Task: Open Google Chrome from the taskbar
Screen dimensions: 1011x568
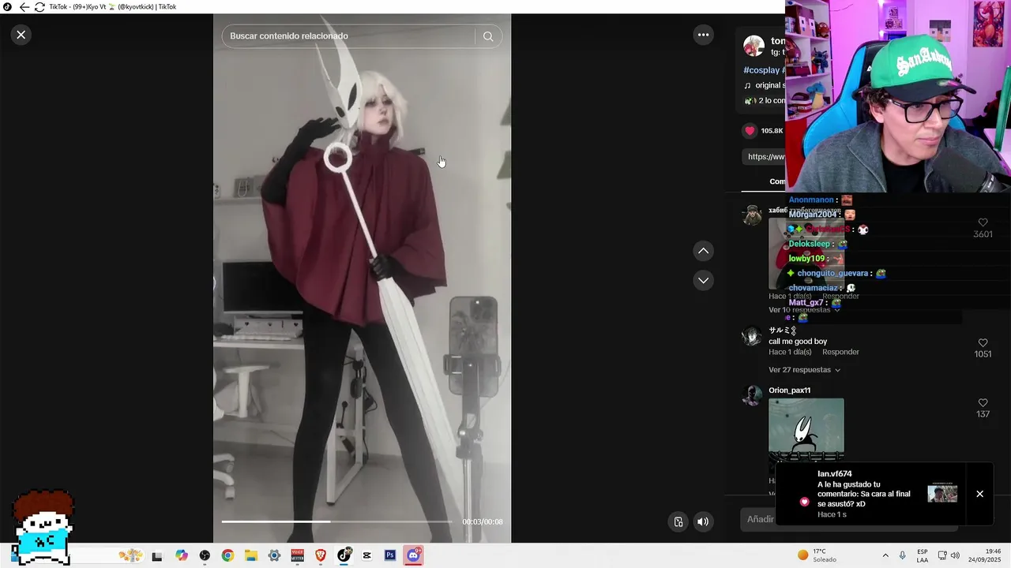Action: (227, 555)
